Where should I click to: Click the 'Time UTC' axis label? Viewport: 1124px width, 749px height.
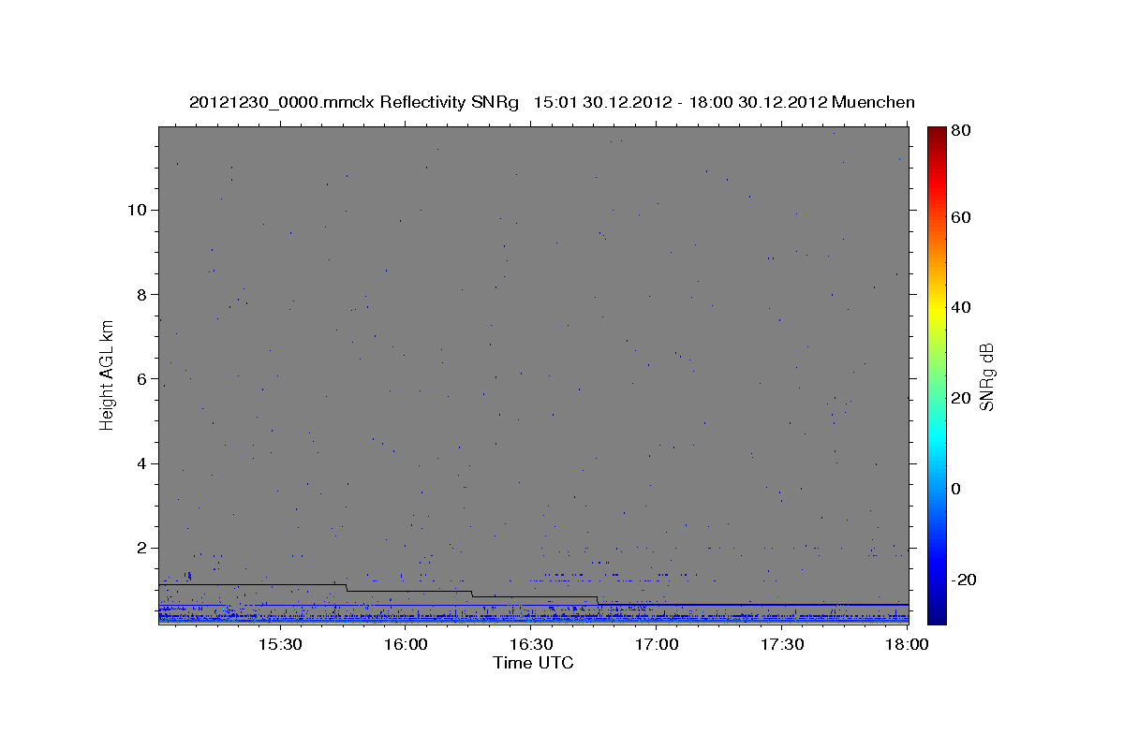pyautogui.click(x=533, y=663)
